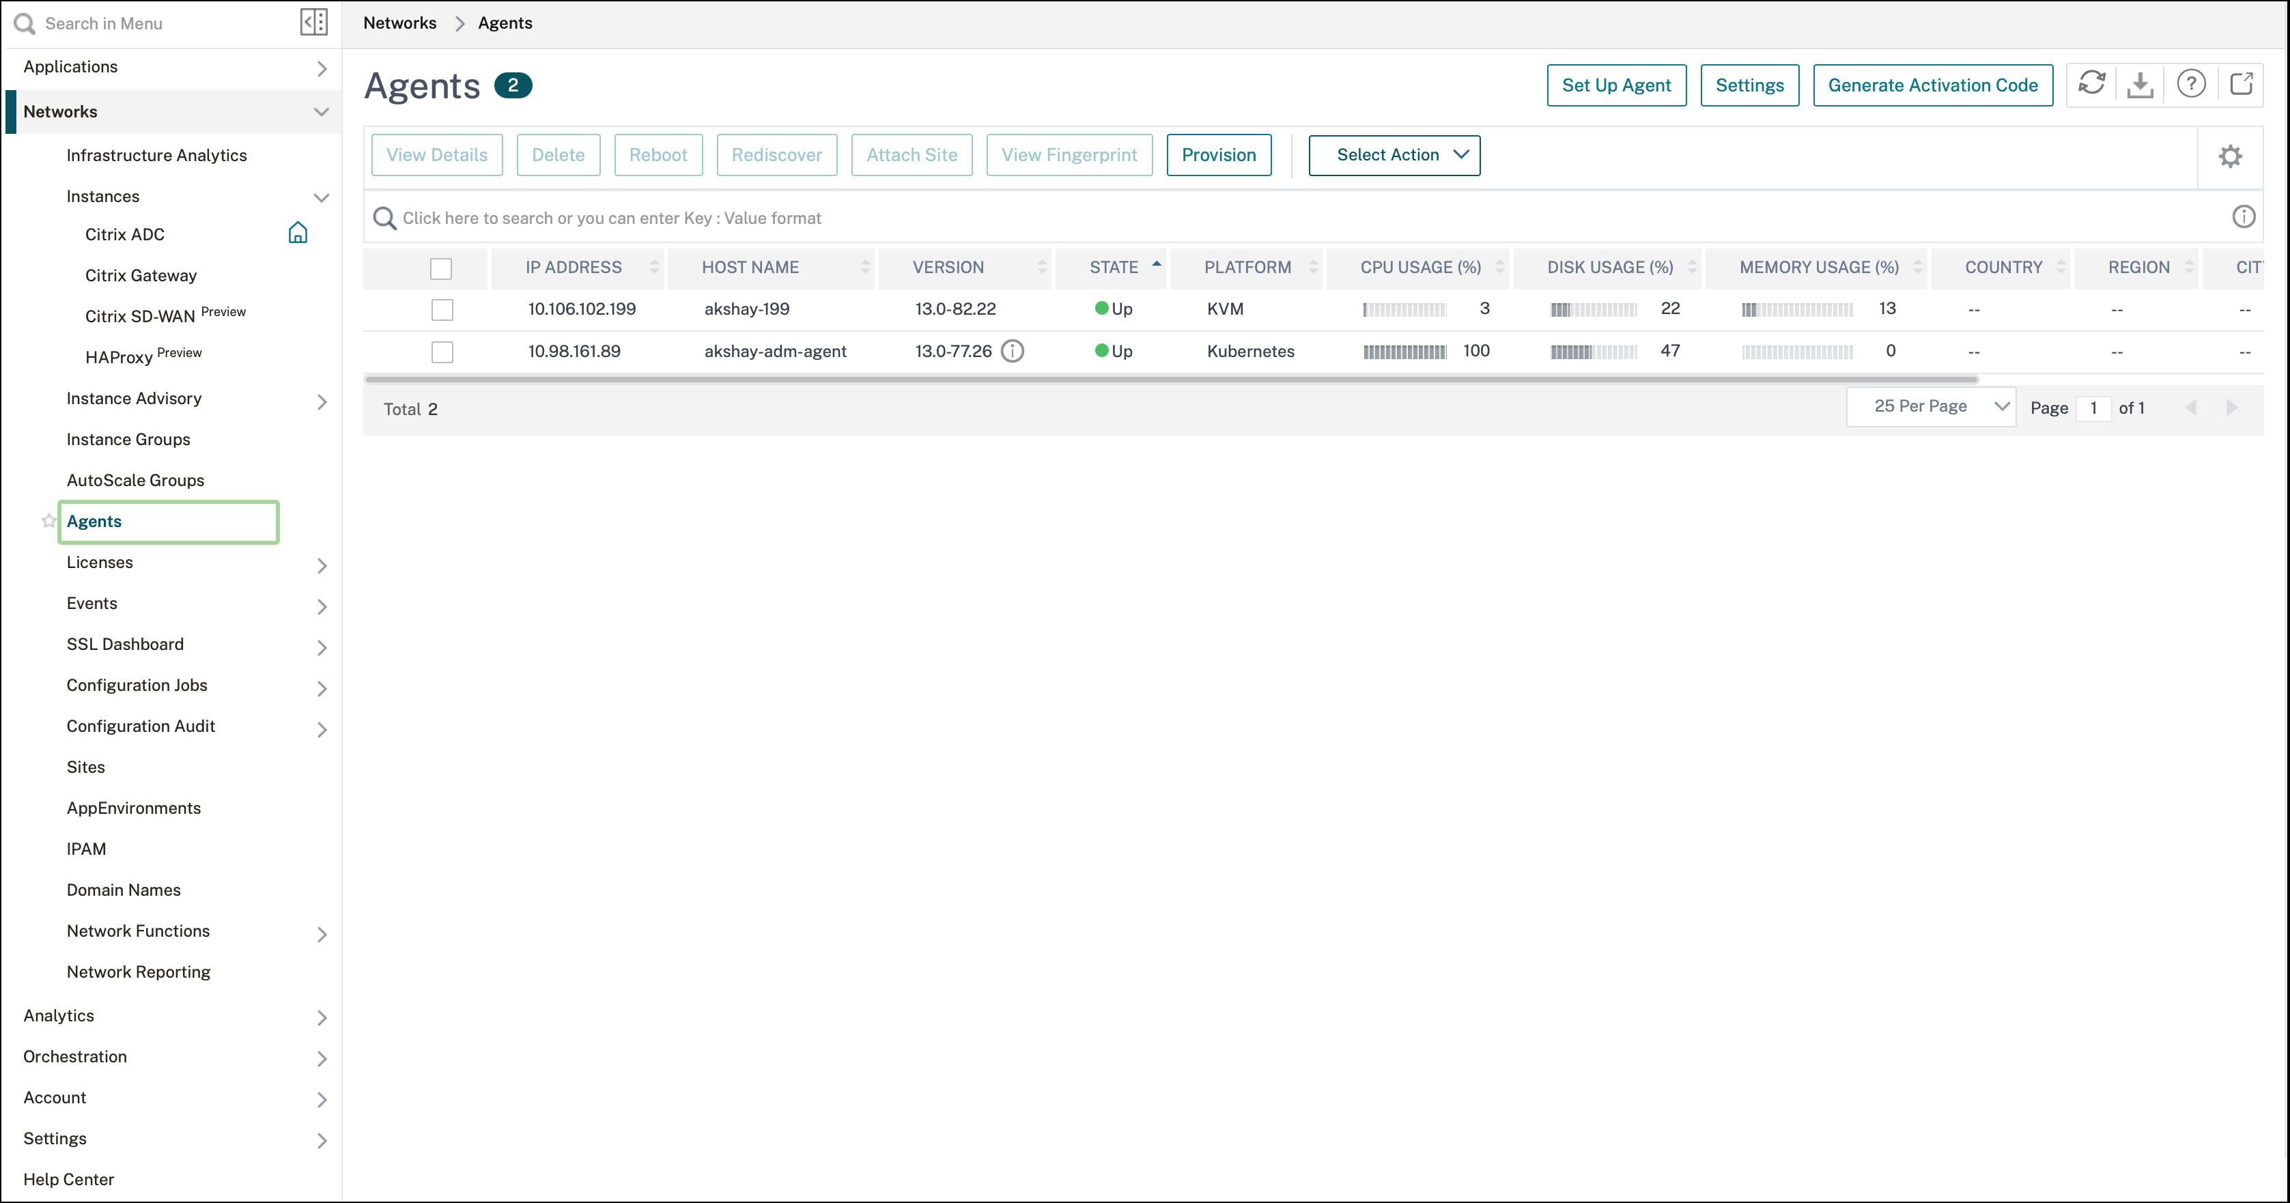Screen dimensions: 2290x1203
Task: Favorite Agents with the star icon
Action: pyautogui.click(x=49, y=521)
